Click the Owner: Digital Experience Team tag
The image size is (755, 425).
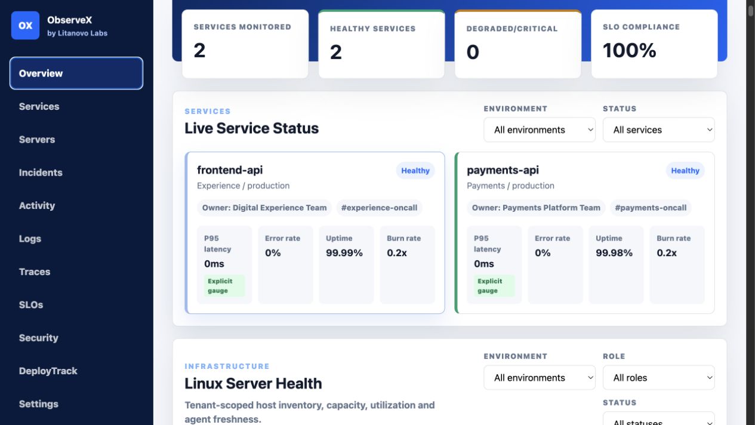click(x=264, y=208)
